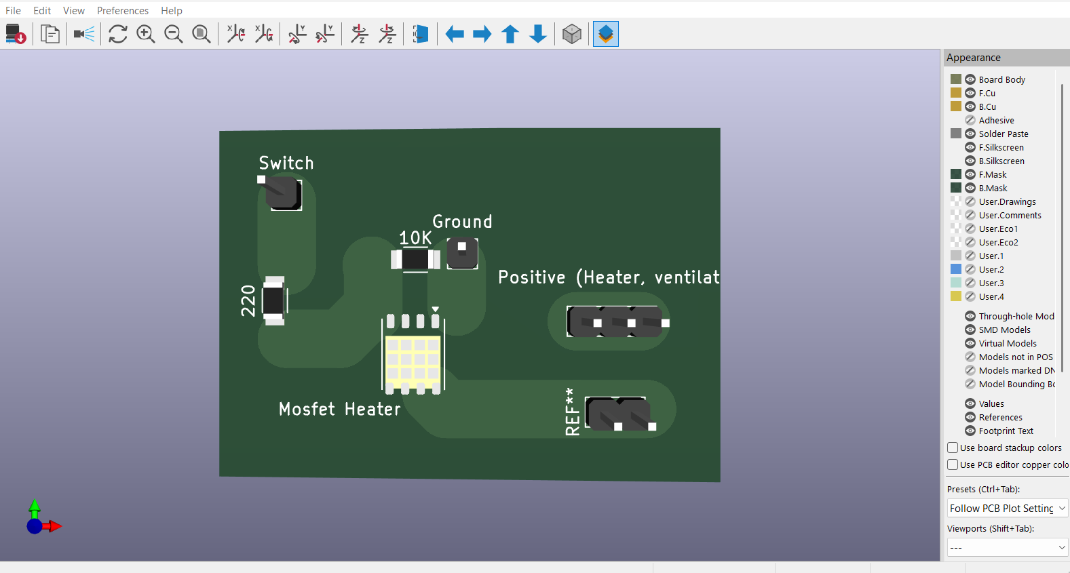This screenshot has width=1070, height=573.
Task: Click the Appearance panel scrollbar
Action: (x=1062, y=227)
